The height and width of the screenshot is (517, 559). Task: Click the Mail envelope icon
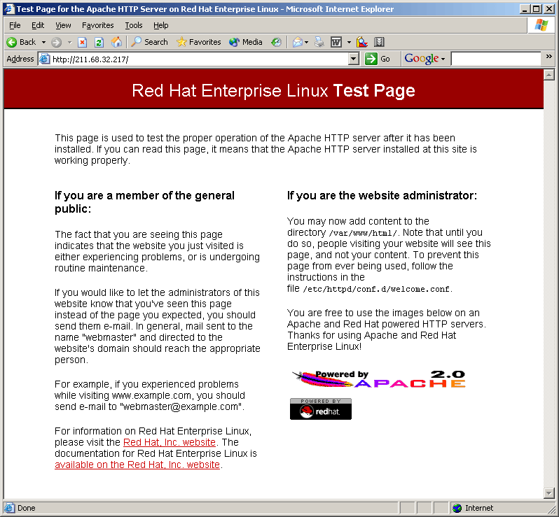[297, 43]
